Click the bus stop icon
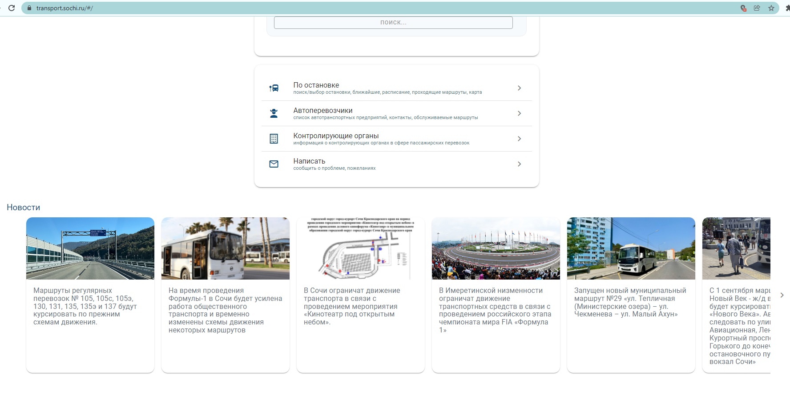Screen dimensions: 790x408 pyautogui.click(x=274, y=88)
